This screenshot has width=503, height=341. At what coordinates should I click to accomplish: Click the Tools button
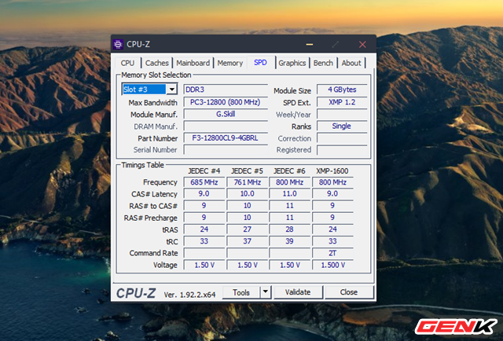click(241, 292)
